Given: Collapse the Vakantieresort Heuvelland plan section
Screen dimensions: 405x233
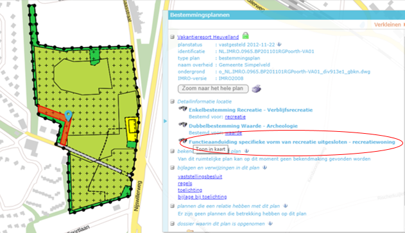Looking at the screenshot, I should (172, 37).
